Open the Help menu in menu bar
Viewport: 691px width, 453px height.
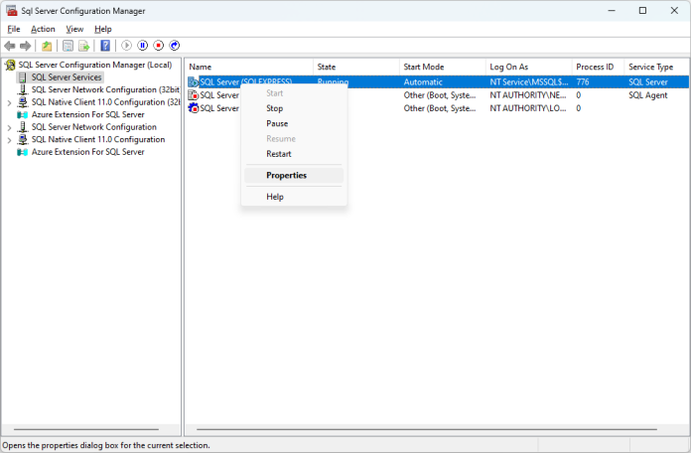pyautogui.click(x=102, y=29)
